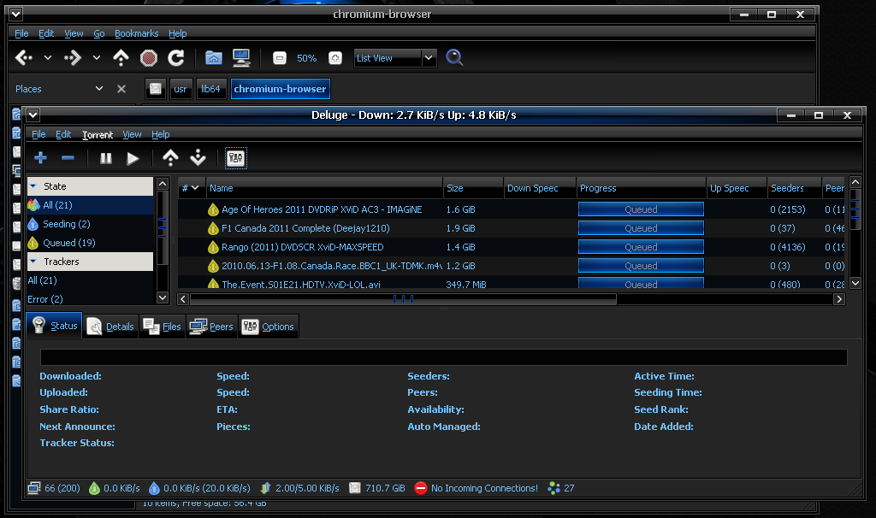
Task: Sort by the Seeders column header
Action: coord(794,188)
